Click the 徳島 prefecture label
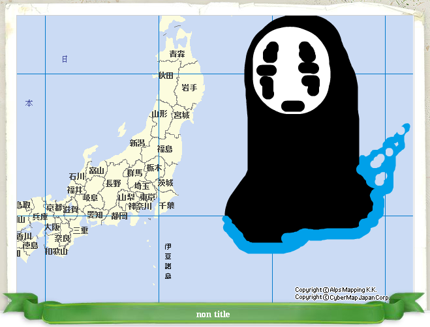430x327 pixels. (x=30, y=246)
